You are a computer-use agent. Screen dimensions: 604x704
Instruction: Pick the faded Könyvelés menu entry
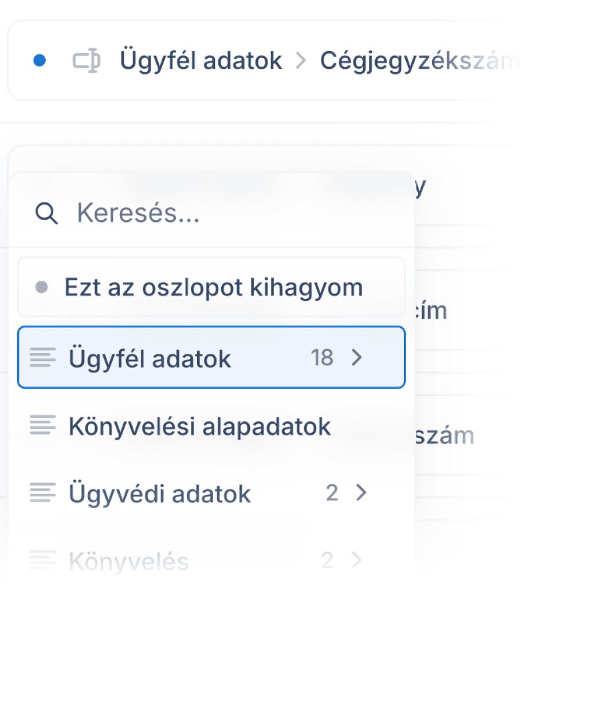[x=128, y=561]
